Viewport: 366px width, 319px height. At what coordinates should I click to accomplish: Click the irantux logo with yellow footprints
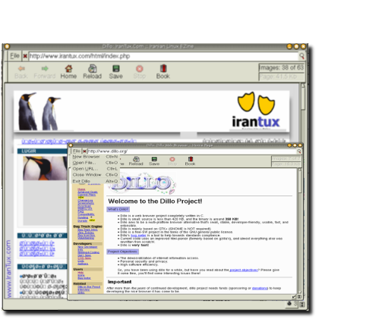click(x=256, y=110)
